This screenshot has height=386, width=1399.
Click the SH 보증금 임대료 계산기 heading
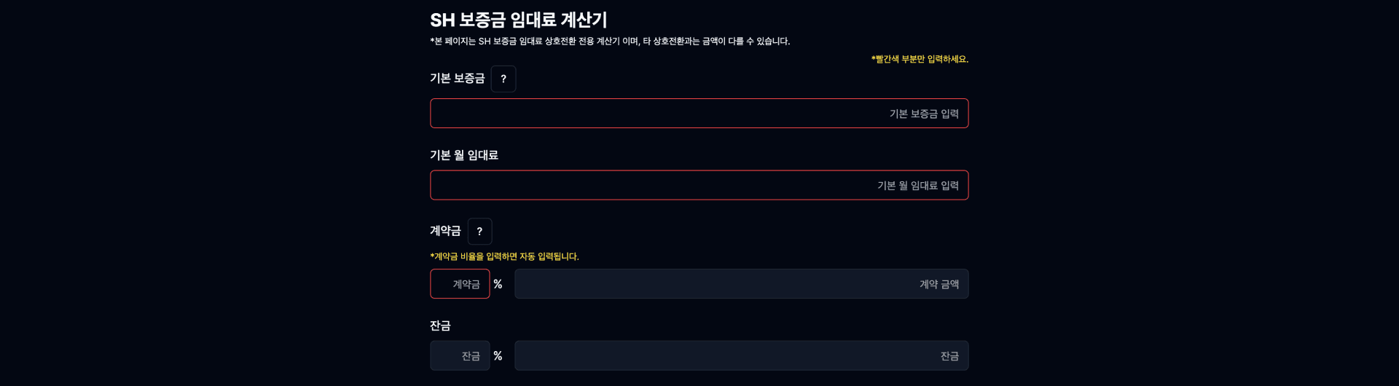click(518, 20)
